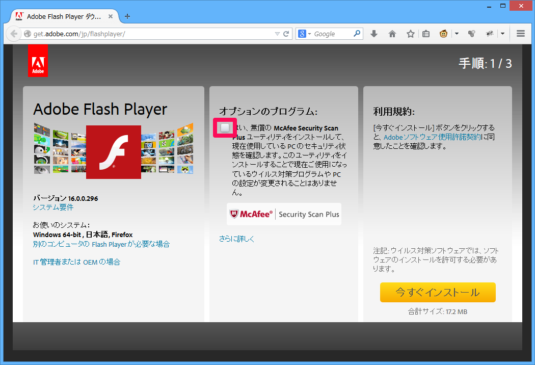Select the Adobe Flash Player tab
535x365 pixels.
(61, 16)
